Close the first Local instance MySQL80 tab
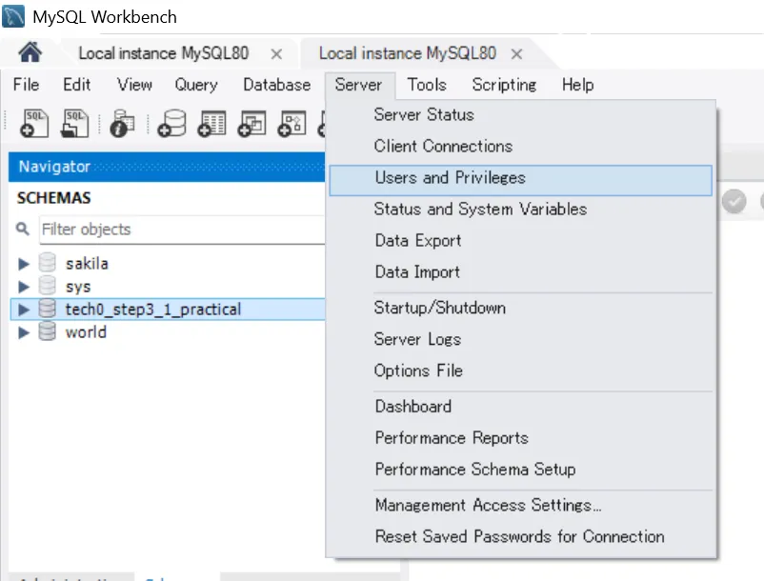 276,54
